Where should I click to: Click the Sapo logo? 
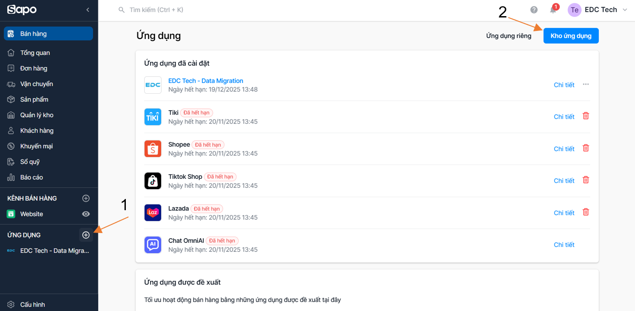pyautogui.click(x=22, y=9)
